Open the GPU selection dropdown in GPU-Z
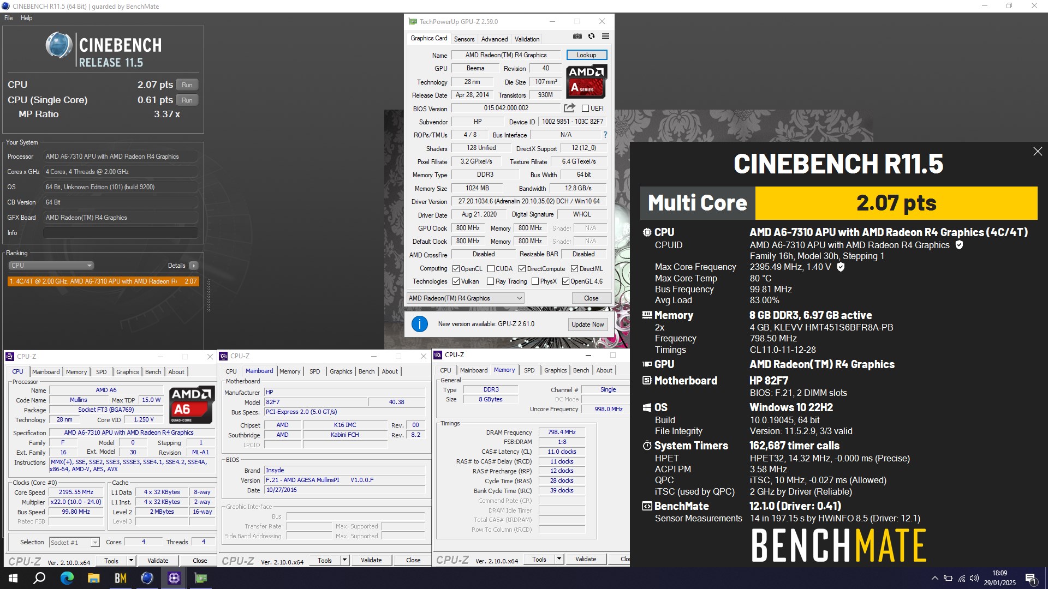 [466, 298]
